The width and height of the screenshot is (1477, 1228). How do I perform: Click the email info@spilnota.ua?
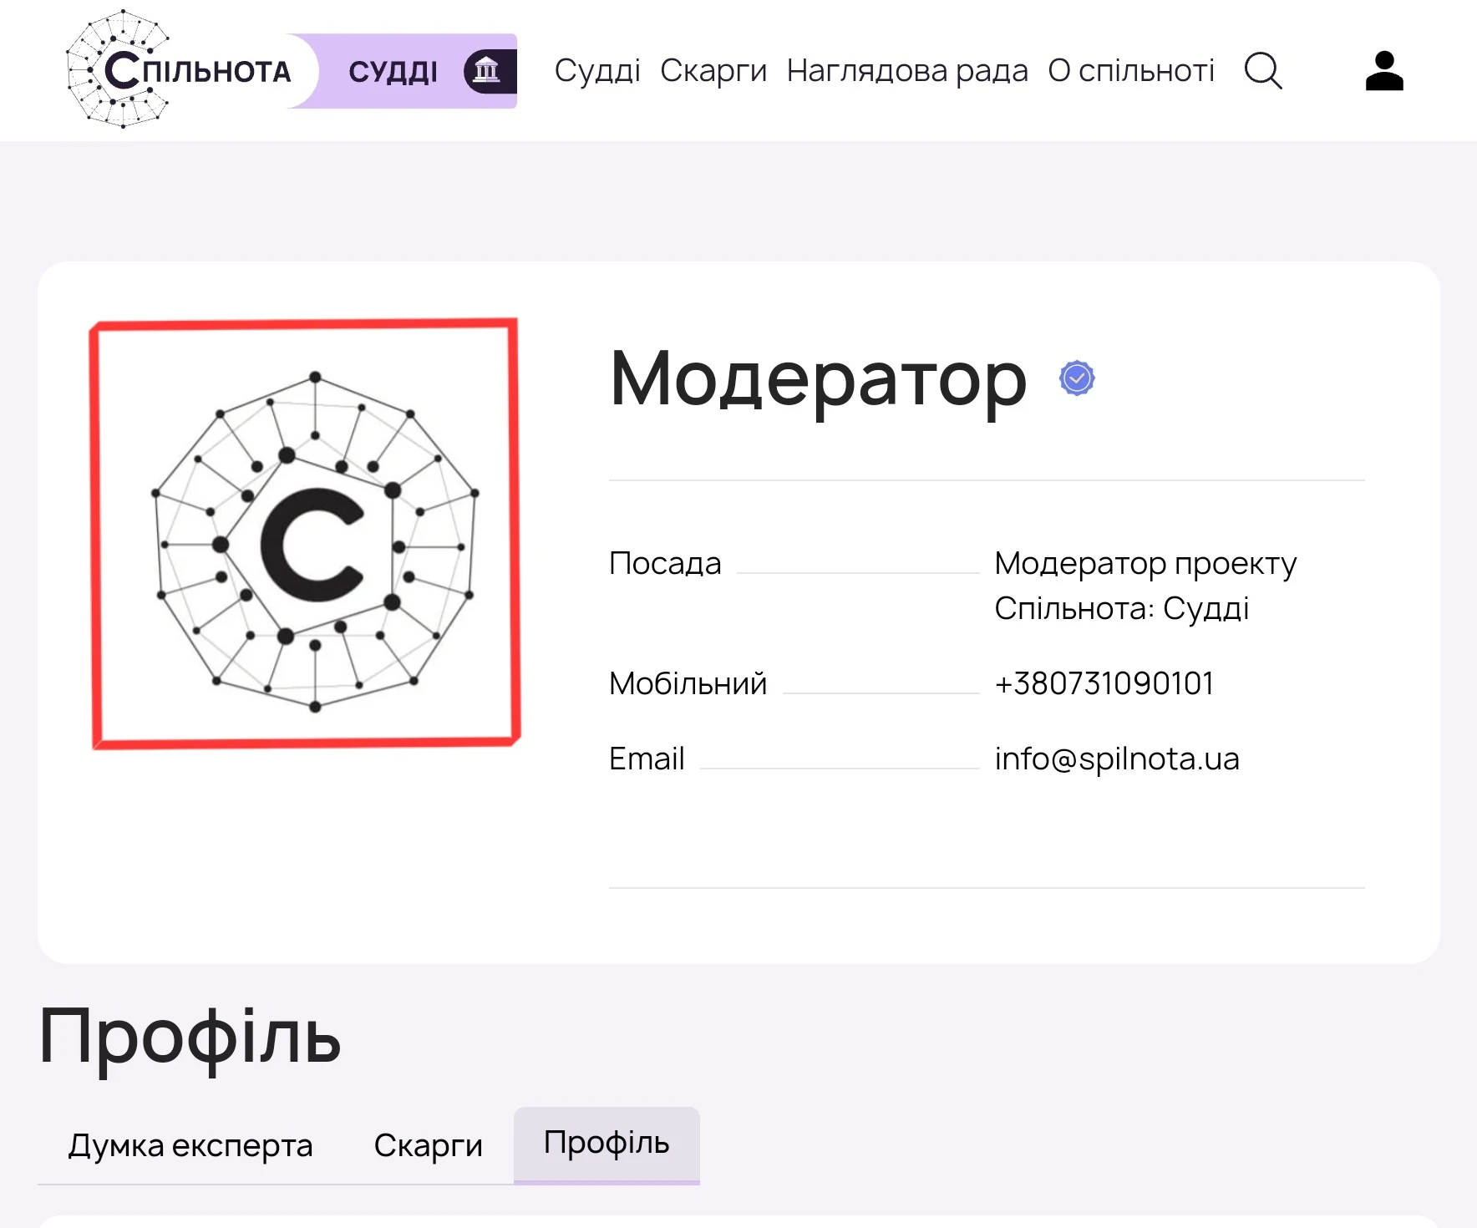pos(1117,759)
